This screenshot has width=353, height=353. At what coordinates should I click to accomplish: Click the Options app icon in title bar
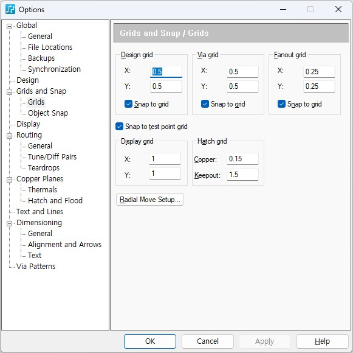[10, 9]
